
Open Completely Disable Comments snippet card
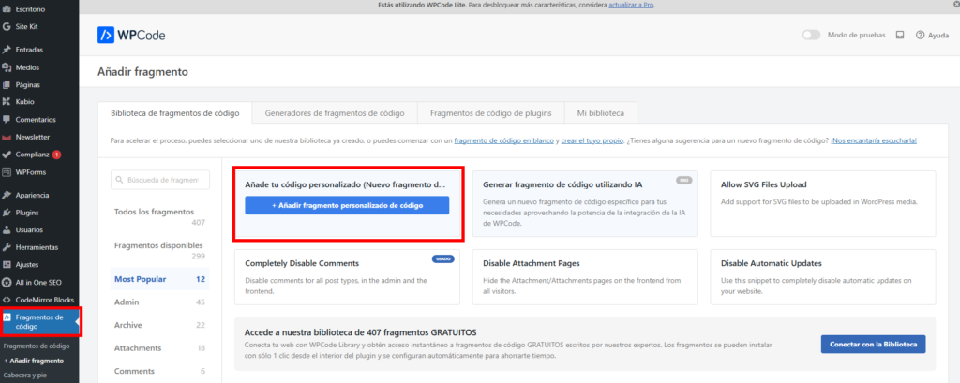[347, 276]
